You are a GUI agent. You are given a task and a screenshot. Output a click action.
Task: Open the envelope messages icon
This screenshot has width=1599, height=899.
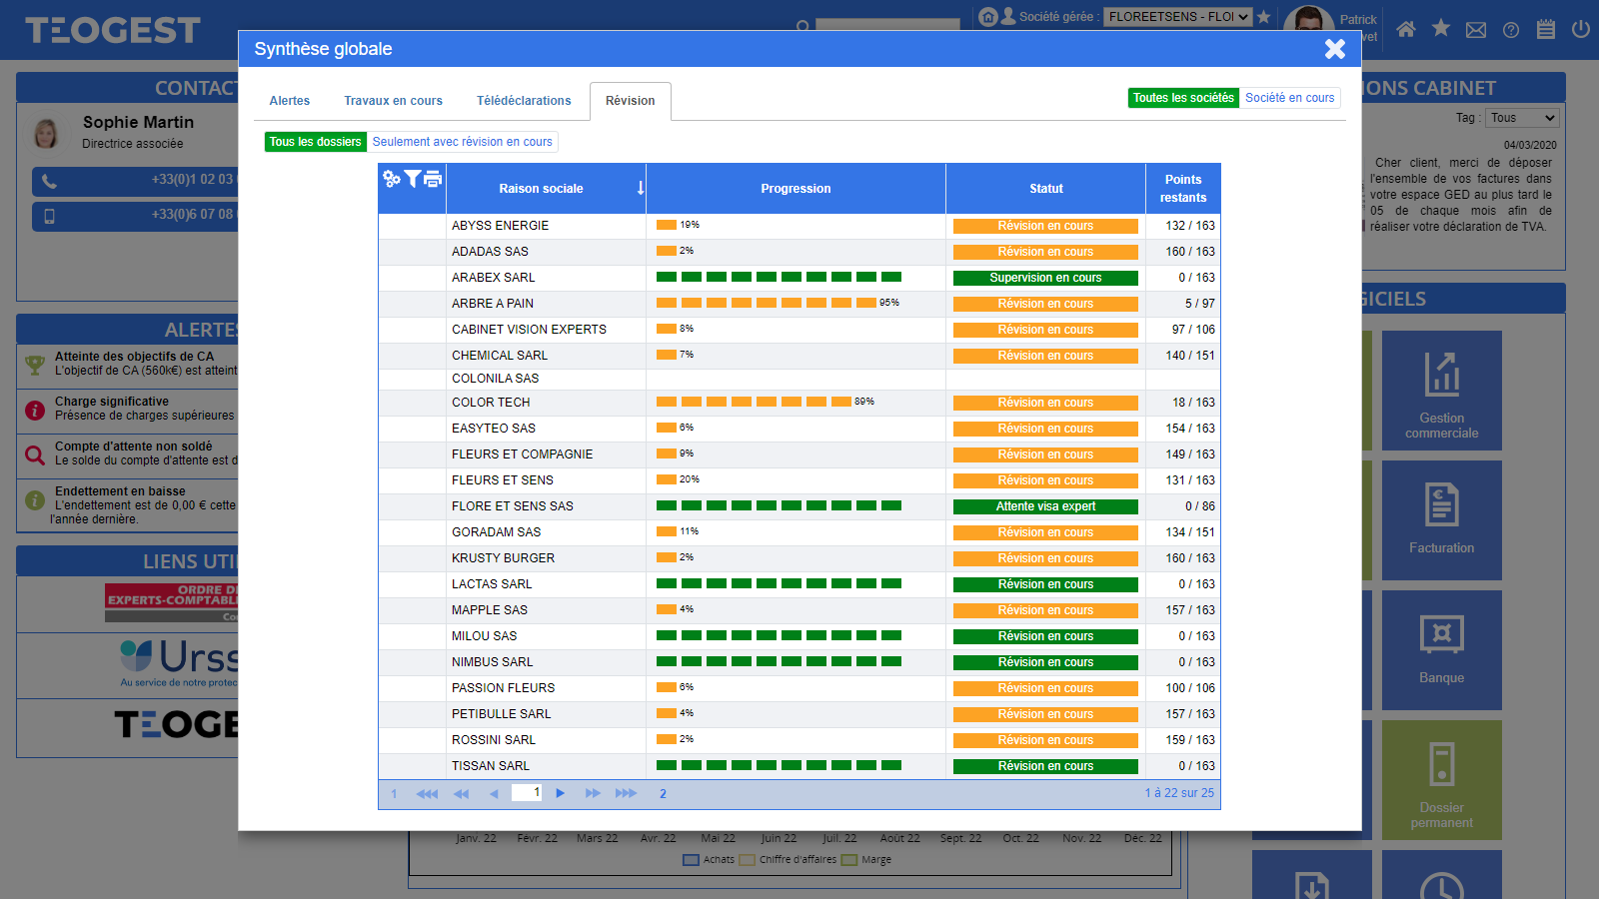pos(1476,30)
